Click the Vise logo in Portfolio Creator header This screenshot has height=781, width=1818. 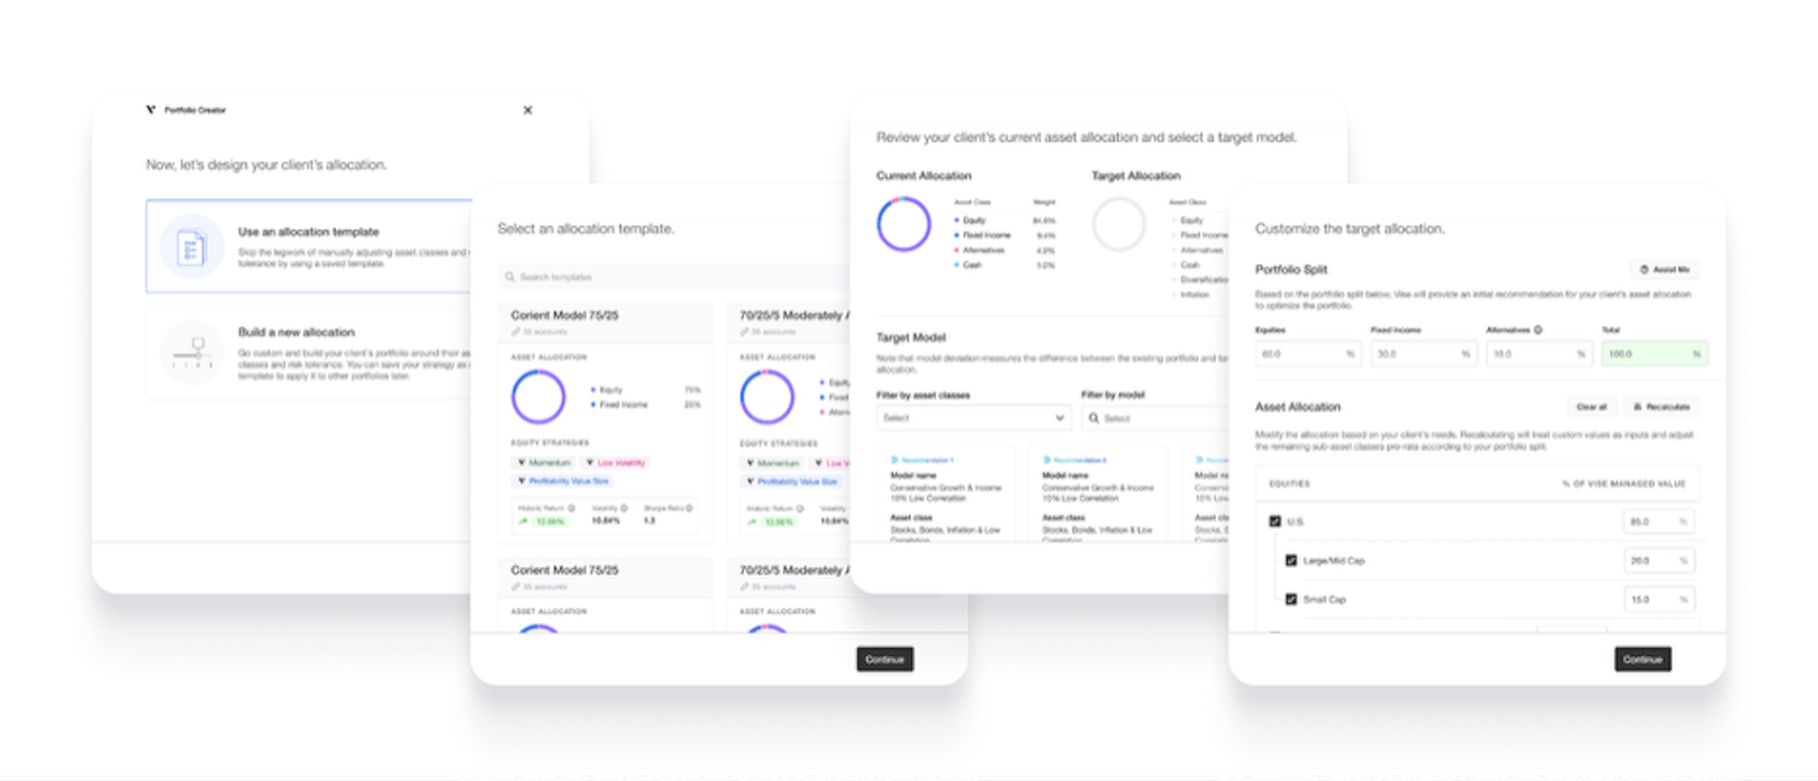click(151, 110)
